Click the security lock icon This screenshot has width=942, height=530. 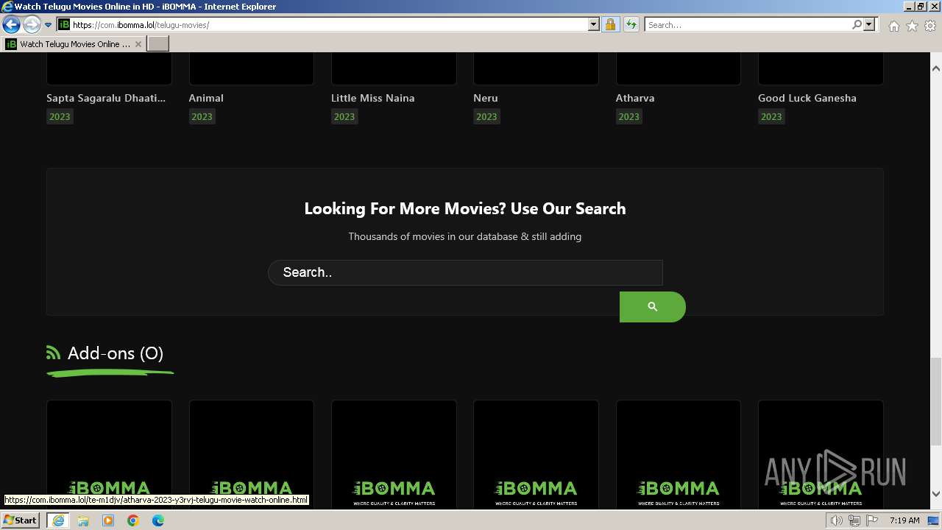pyautogui.click(x=610, y=24)
